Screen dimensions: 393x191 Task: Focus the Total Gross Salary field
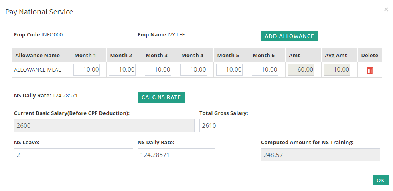pos(289,126)
